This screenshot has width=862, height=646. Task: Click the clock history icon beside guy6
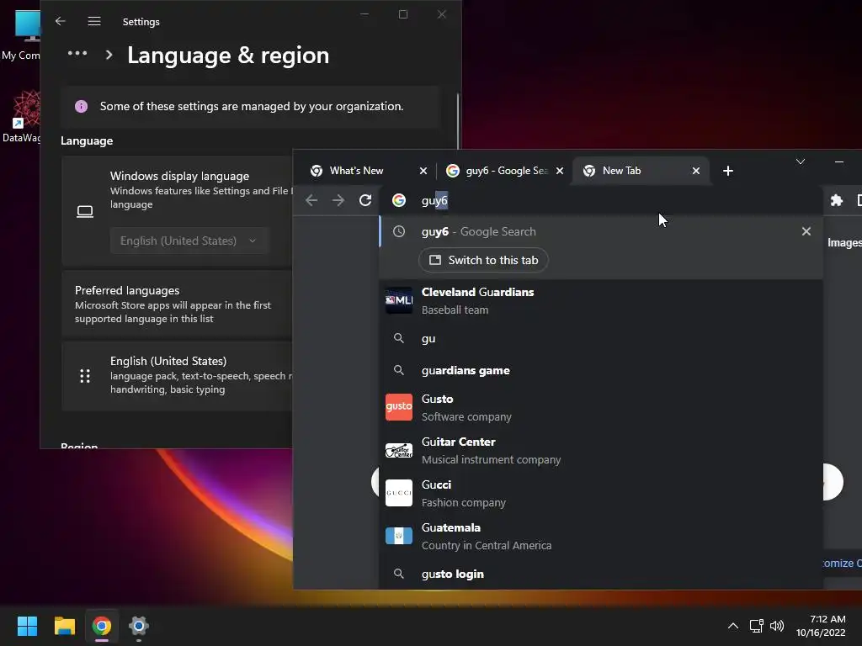pos(399,231)
